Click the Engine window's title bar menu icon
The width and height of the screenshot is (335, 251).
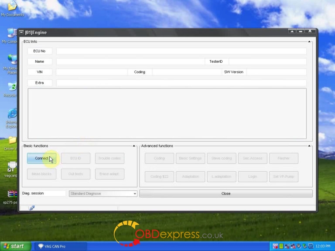(x=21, y=32)
